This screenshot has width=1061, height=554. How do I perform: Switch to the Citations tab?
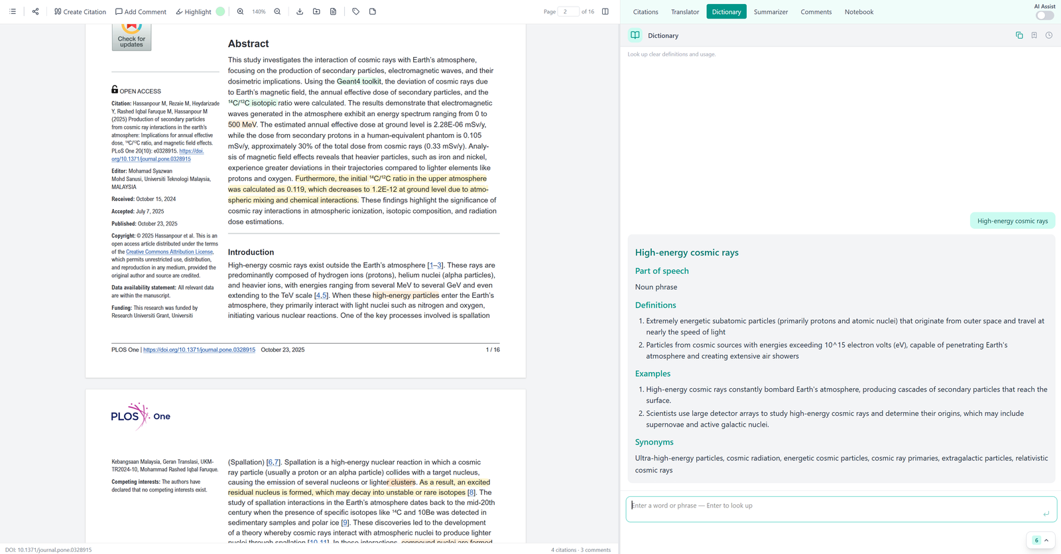(645, 12)
